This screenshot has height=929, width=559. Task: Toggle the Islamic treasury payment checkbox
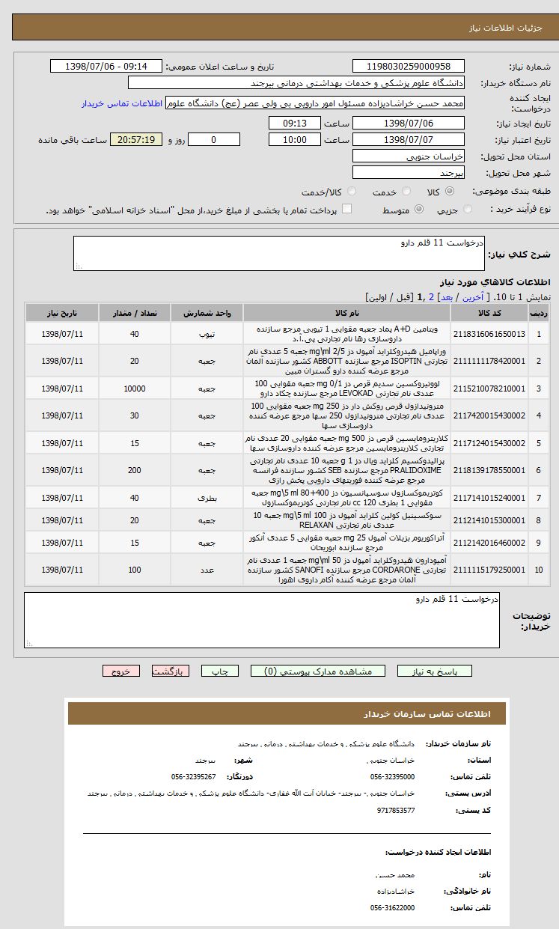tap(346, 210)
